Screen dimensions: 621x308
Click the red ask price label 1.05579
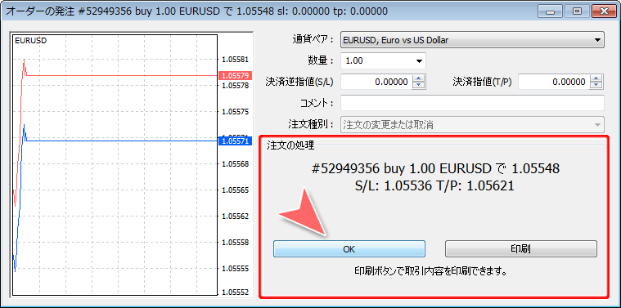(x=236, y=75)
